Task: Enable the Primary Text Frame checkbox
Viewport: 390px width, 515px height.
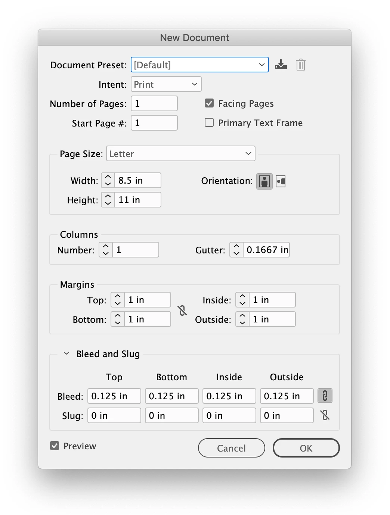Action: pos(209,122)
